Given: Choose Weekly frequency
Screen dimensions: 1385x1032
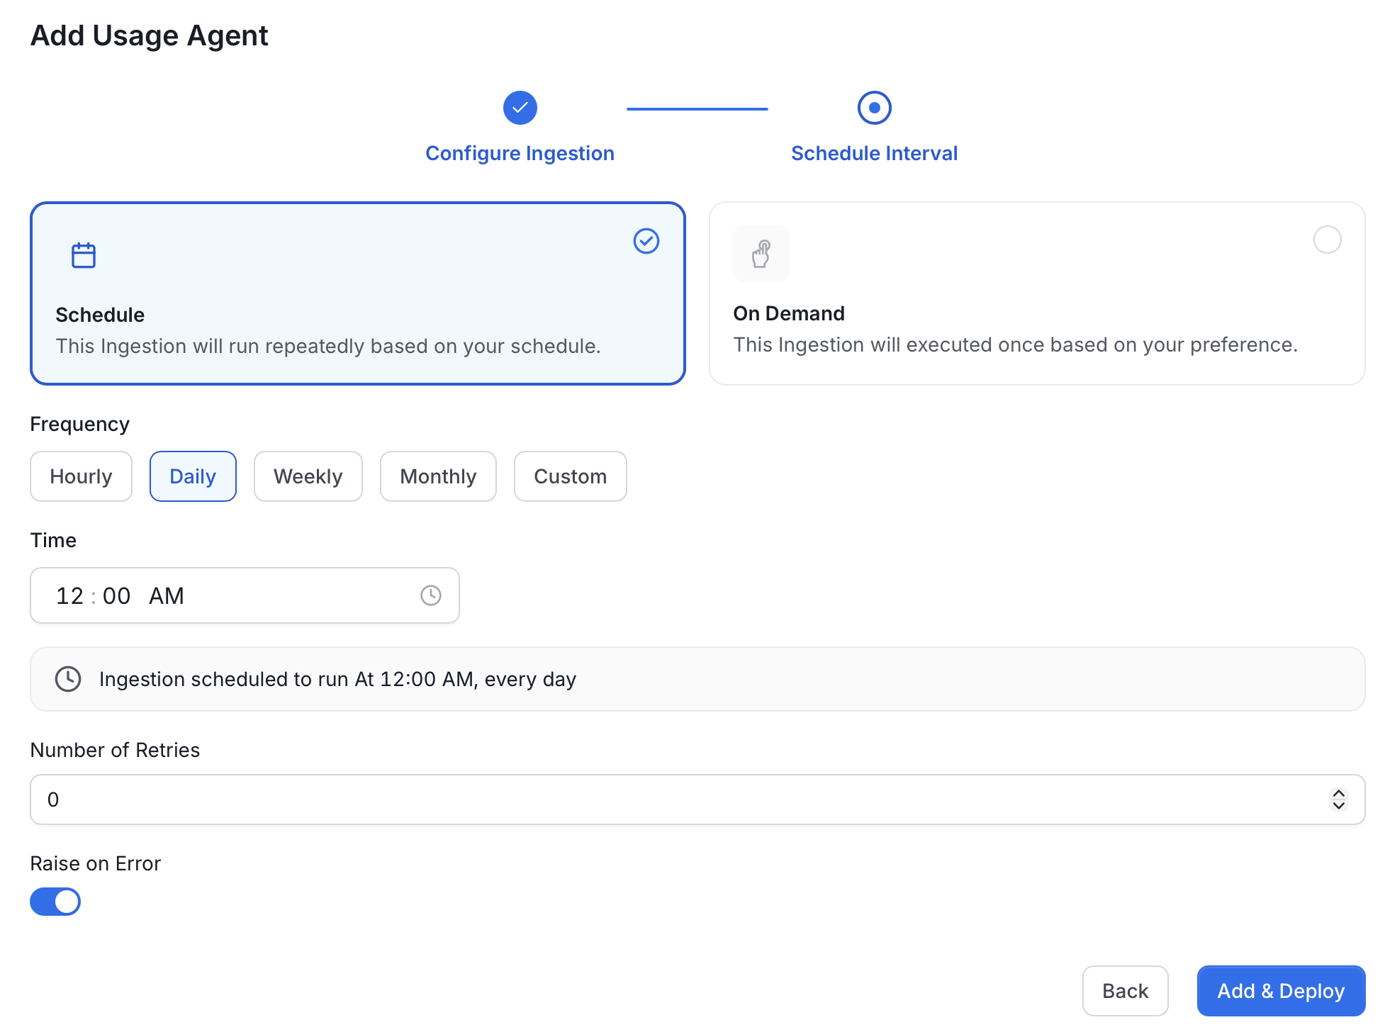Looking at the screenshot, I should 308,476.
